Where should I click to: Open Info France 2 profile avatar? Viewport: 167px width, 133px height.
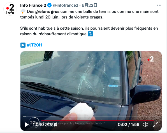click(x=10, y=9)
